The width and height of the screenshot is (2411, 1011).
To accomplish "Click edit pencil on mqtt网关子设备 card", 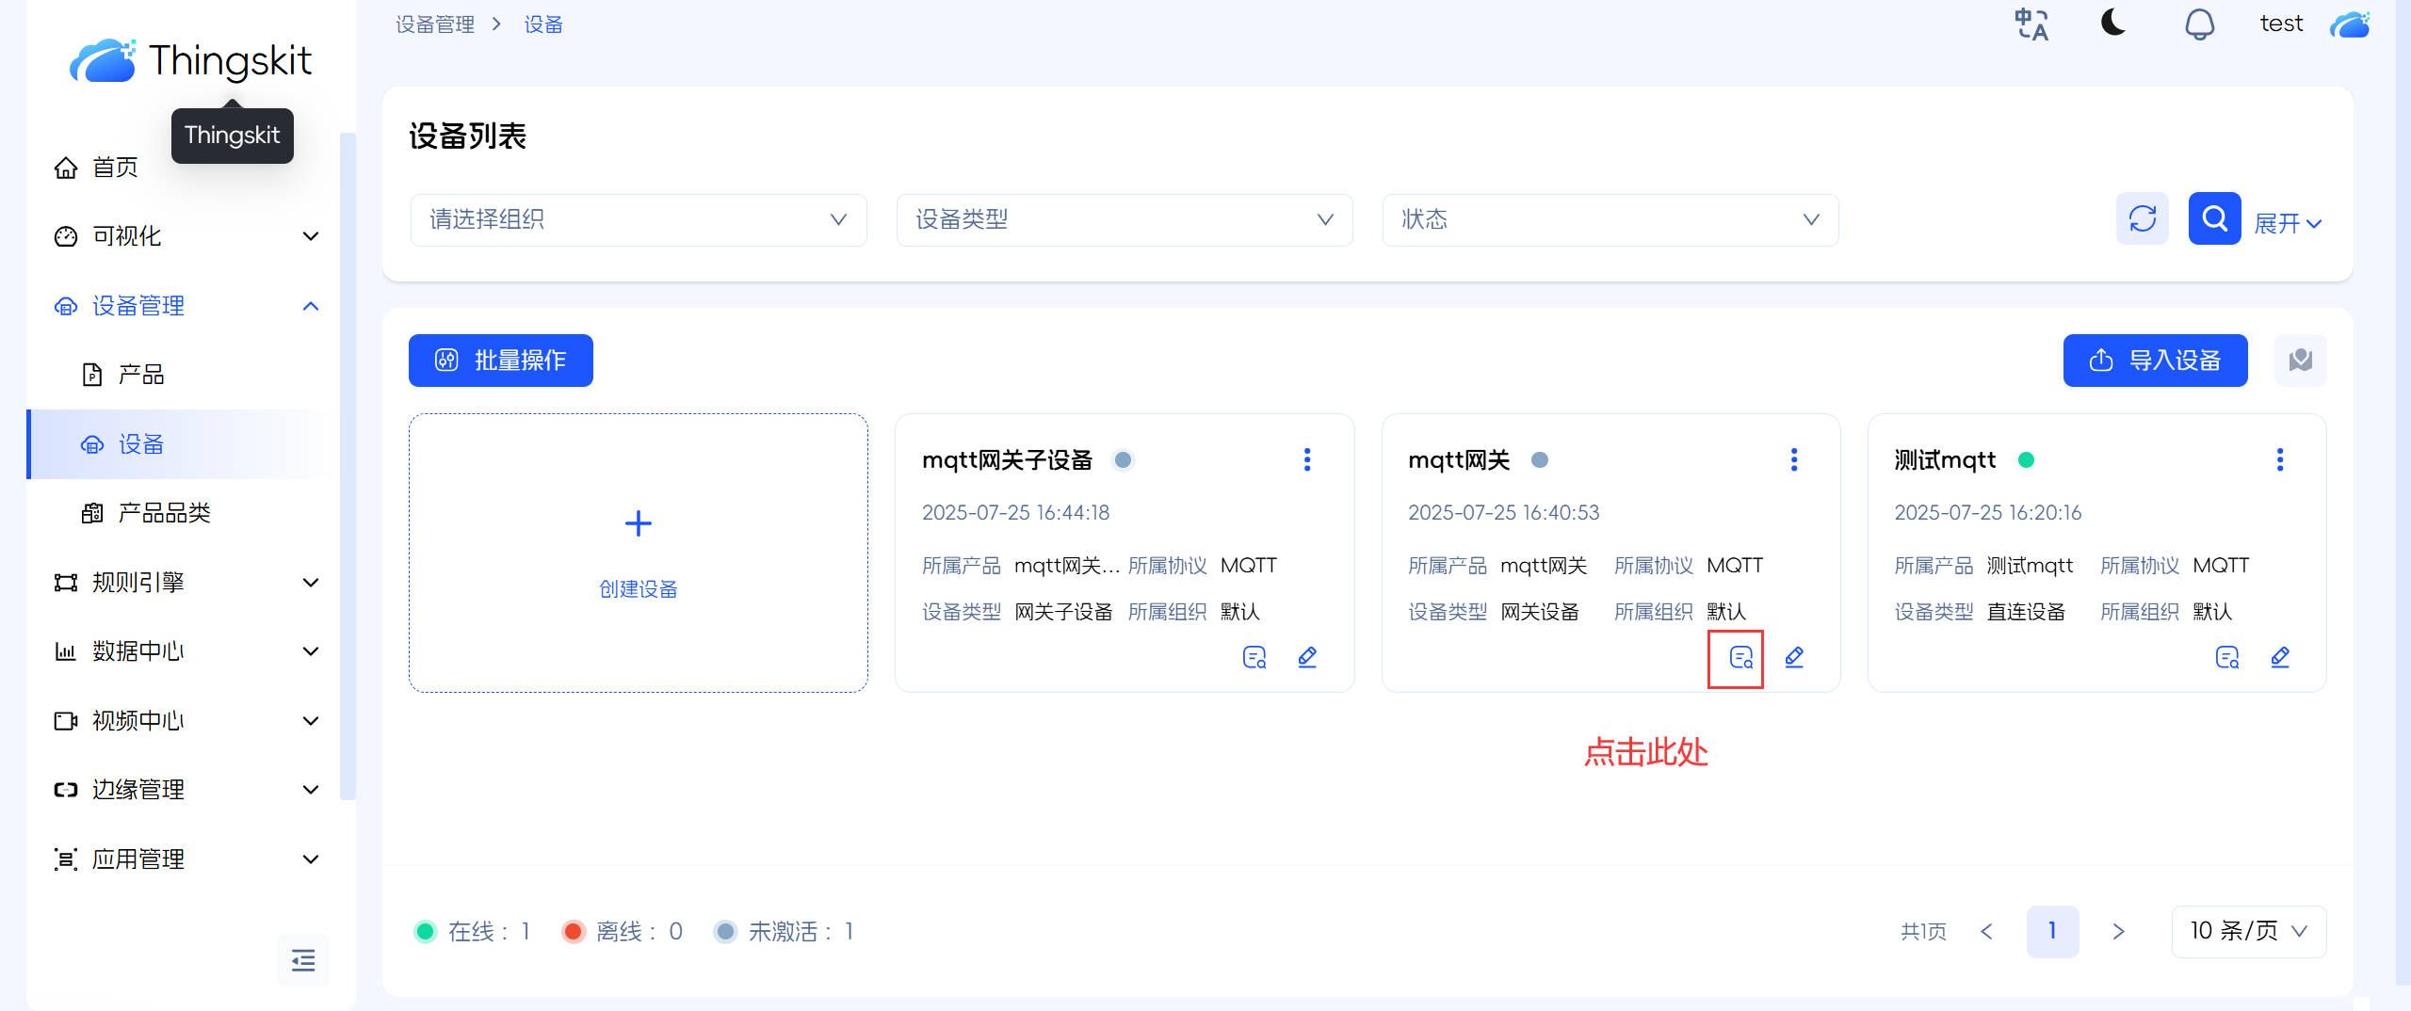I will 1307,657.
